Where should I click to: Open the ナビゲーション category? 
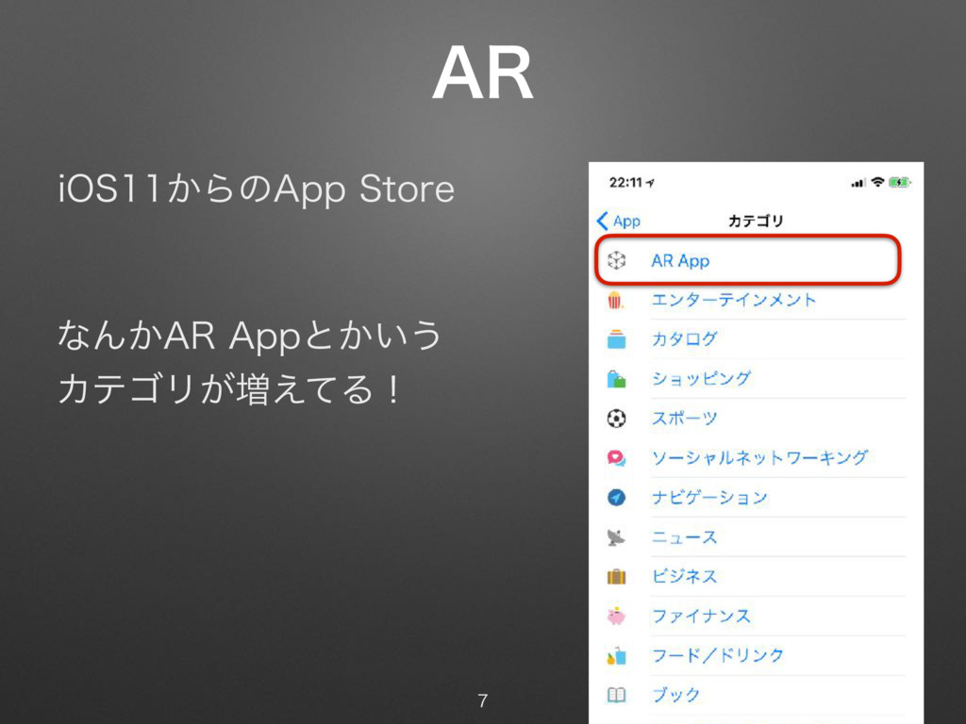point(748,498)
